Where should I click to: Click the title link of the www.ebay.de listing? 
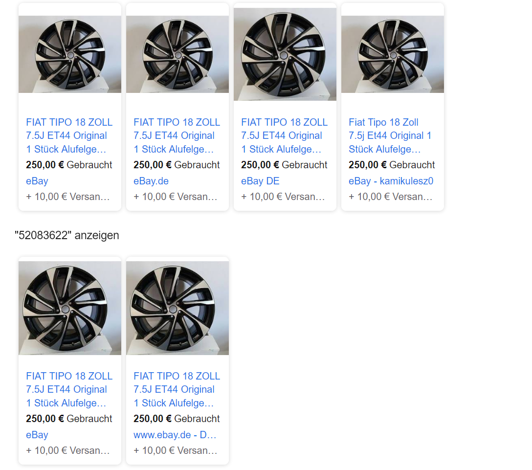coord(177,389)
